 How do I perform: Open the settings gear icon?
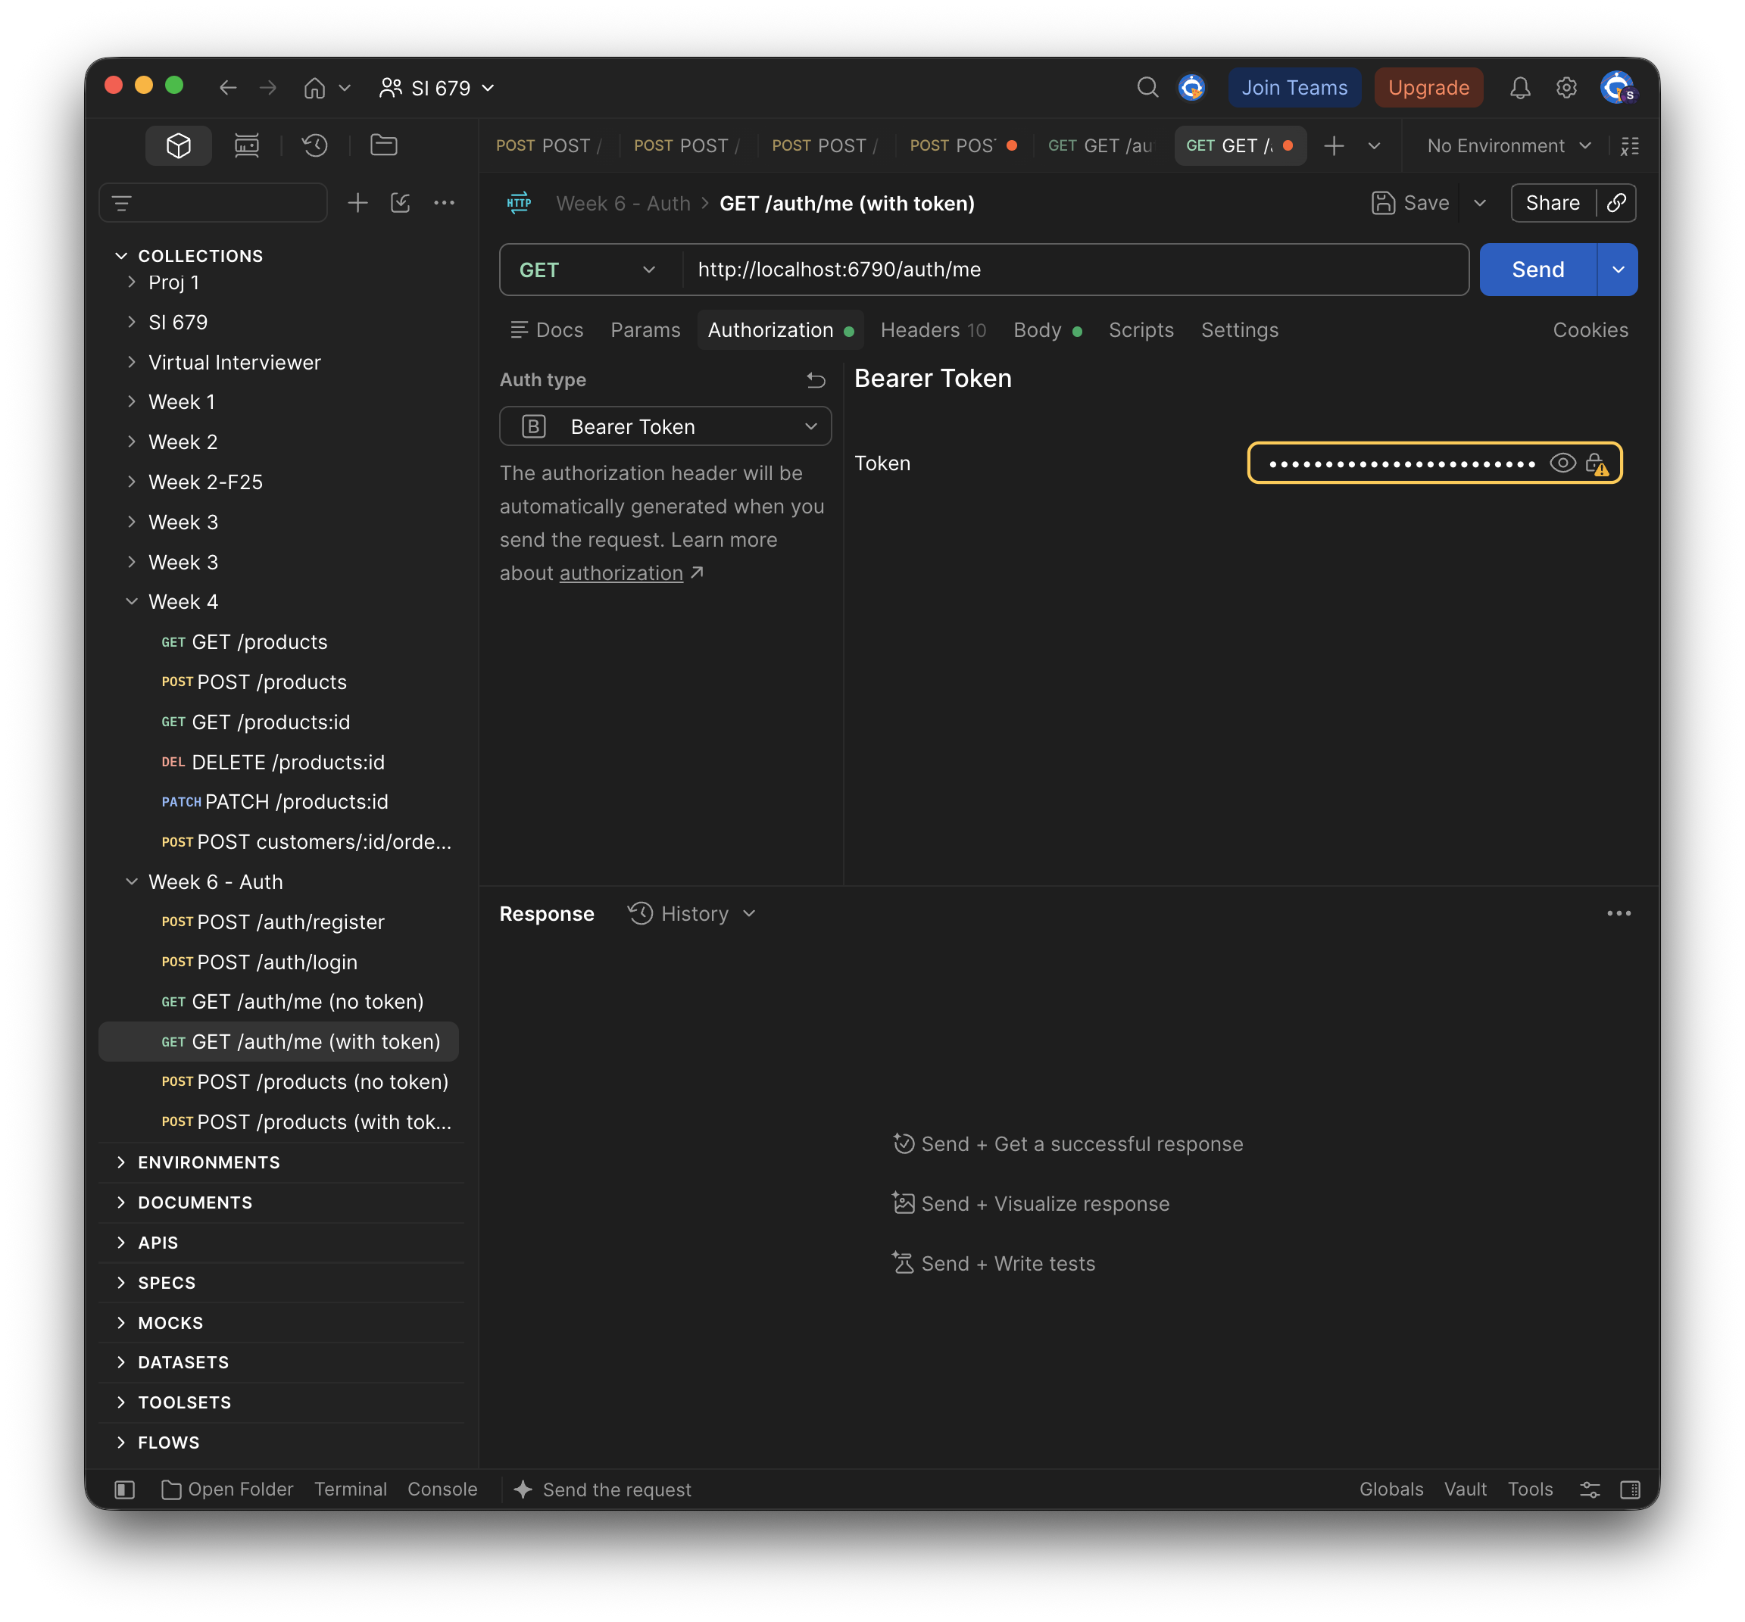[x=1566, y=88]
